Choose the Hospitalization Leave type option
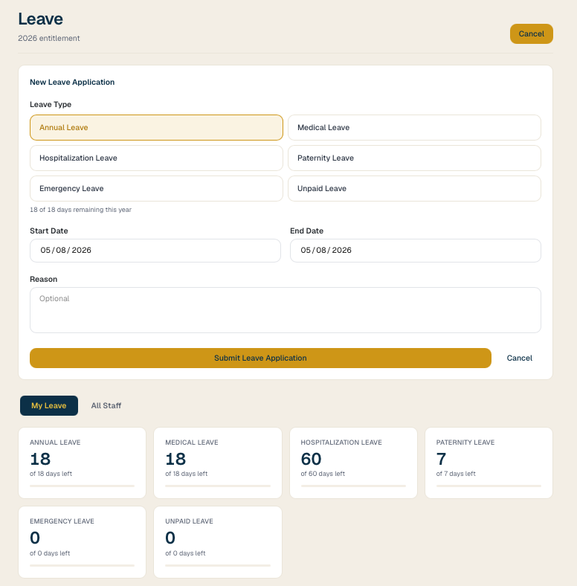The image size is (577, 586). point(156,158)
